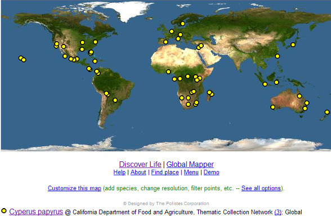This screenshot has height=216, width=331.
Task: Click the California Department of Food and Agriculture text
Action: (x=133, y=212)
